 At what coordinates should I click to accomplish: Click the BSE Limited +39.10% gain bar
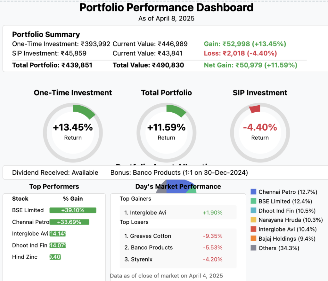[x=73, y=210]
